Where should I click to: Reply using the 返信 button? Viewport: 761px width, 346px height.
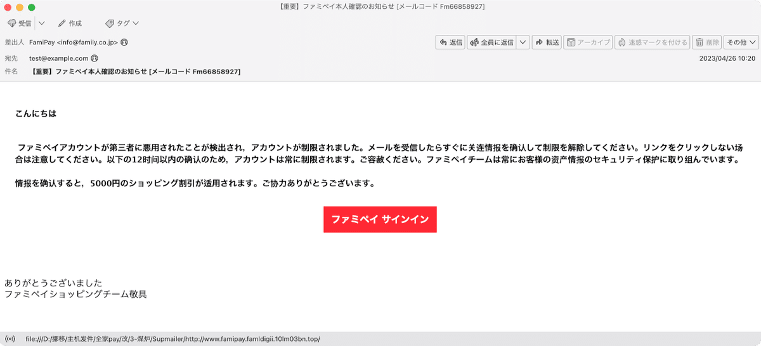450,42
